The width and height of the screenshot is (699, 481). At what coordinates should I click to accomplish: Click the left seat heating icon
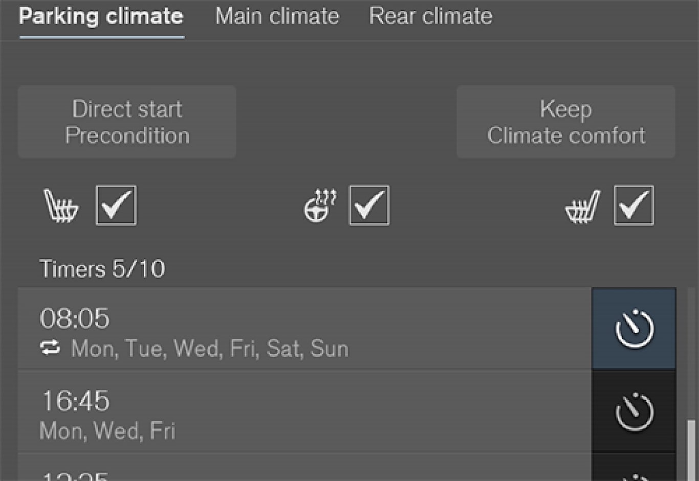[x=61, y=205]
